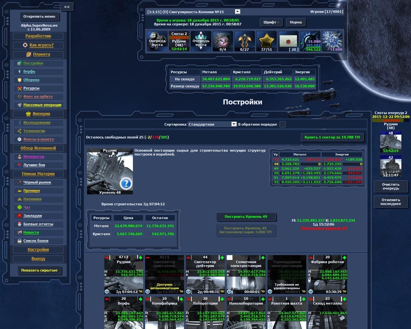Open messages via the envelope icon
411x329 pixels.
[x=288, y=41]
